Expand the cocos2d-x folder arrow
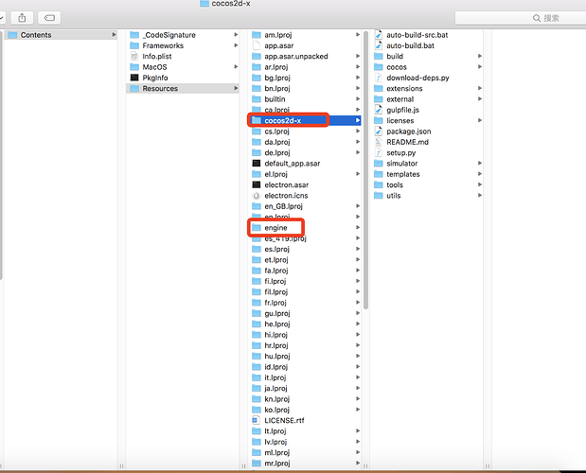 coord(358,120)
